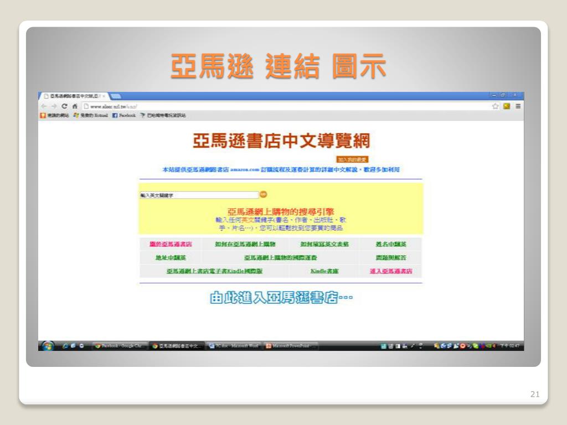Image resolution: width=567 pixels, height=425 pixels.
Task: Click the 由此進入亞馬遜書店 banner text
Action: point(281,297)
